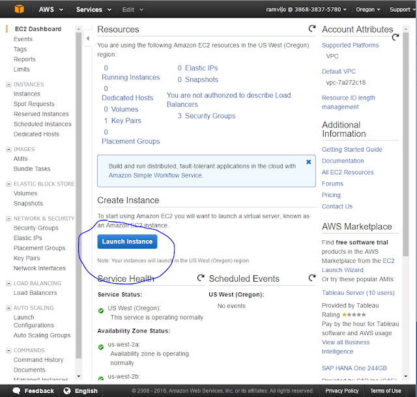The height and width of the screenshot is (397, 417).
Task: Open the 1 Key Pairs resource link
Action: [122, 120]
